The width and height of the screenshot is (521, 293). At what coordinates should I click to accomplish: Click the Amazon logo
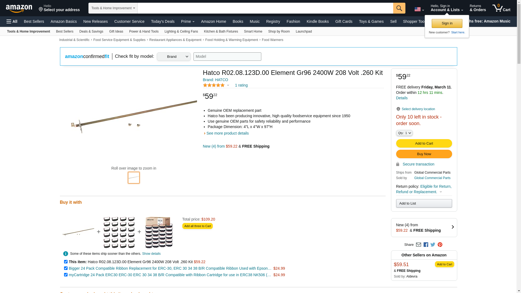tap(19, 8)
